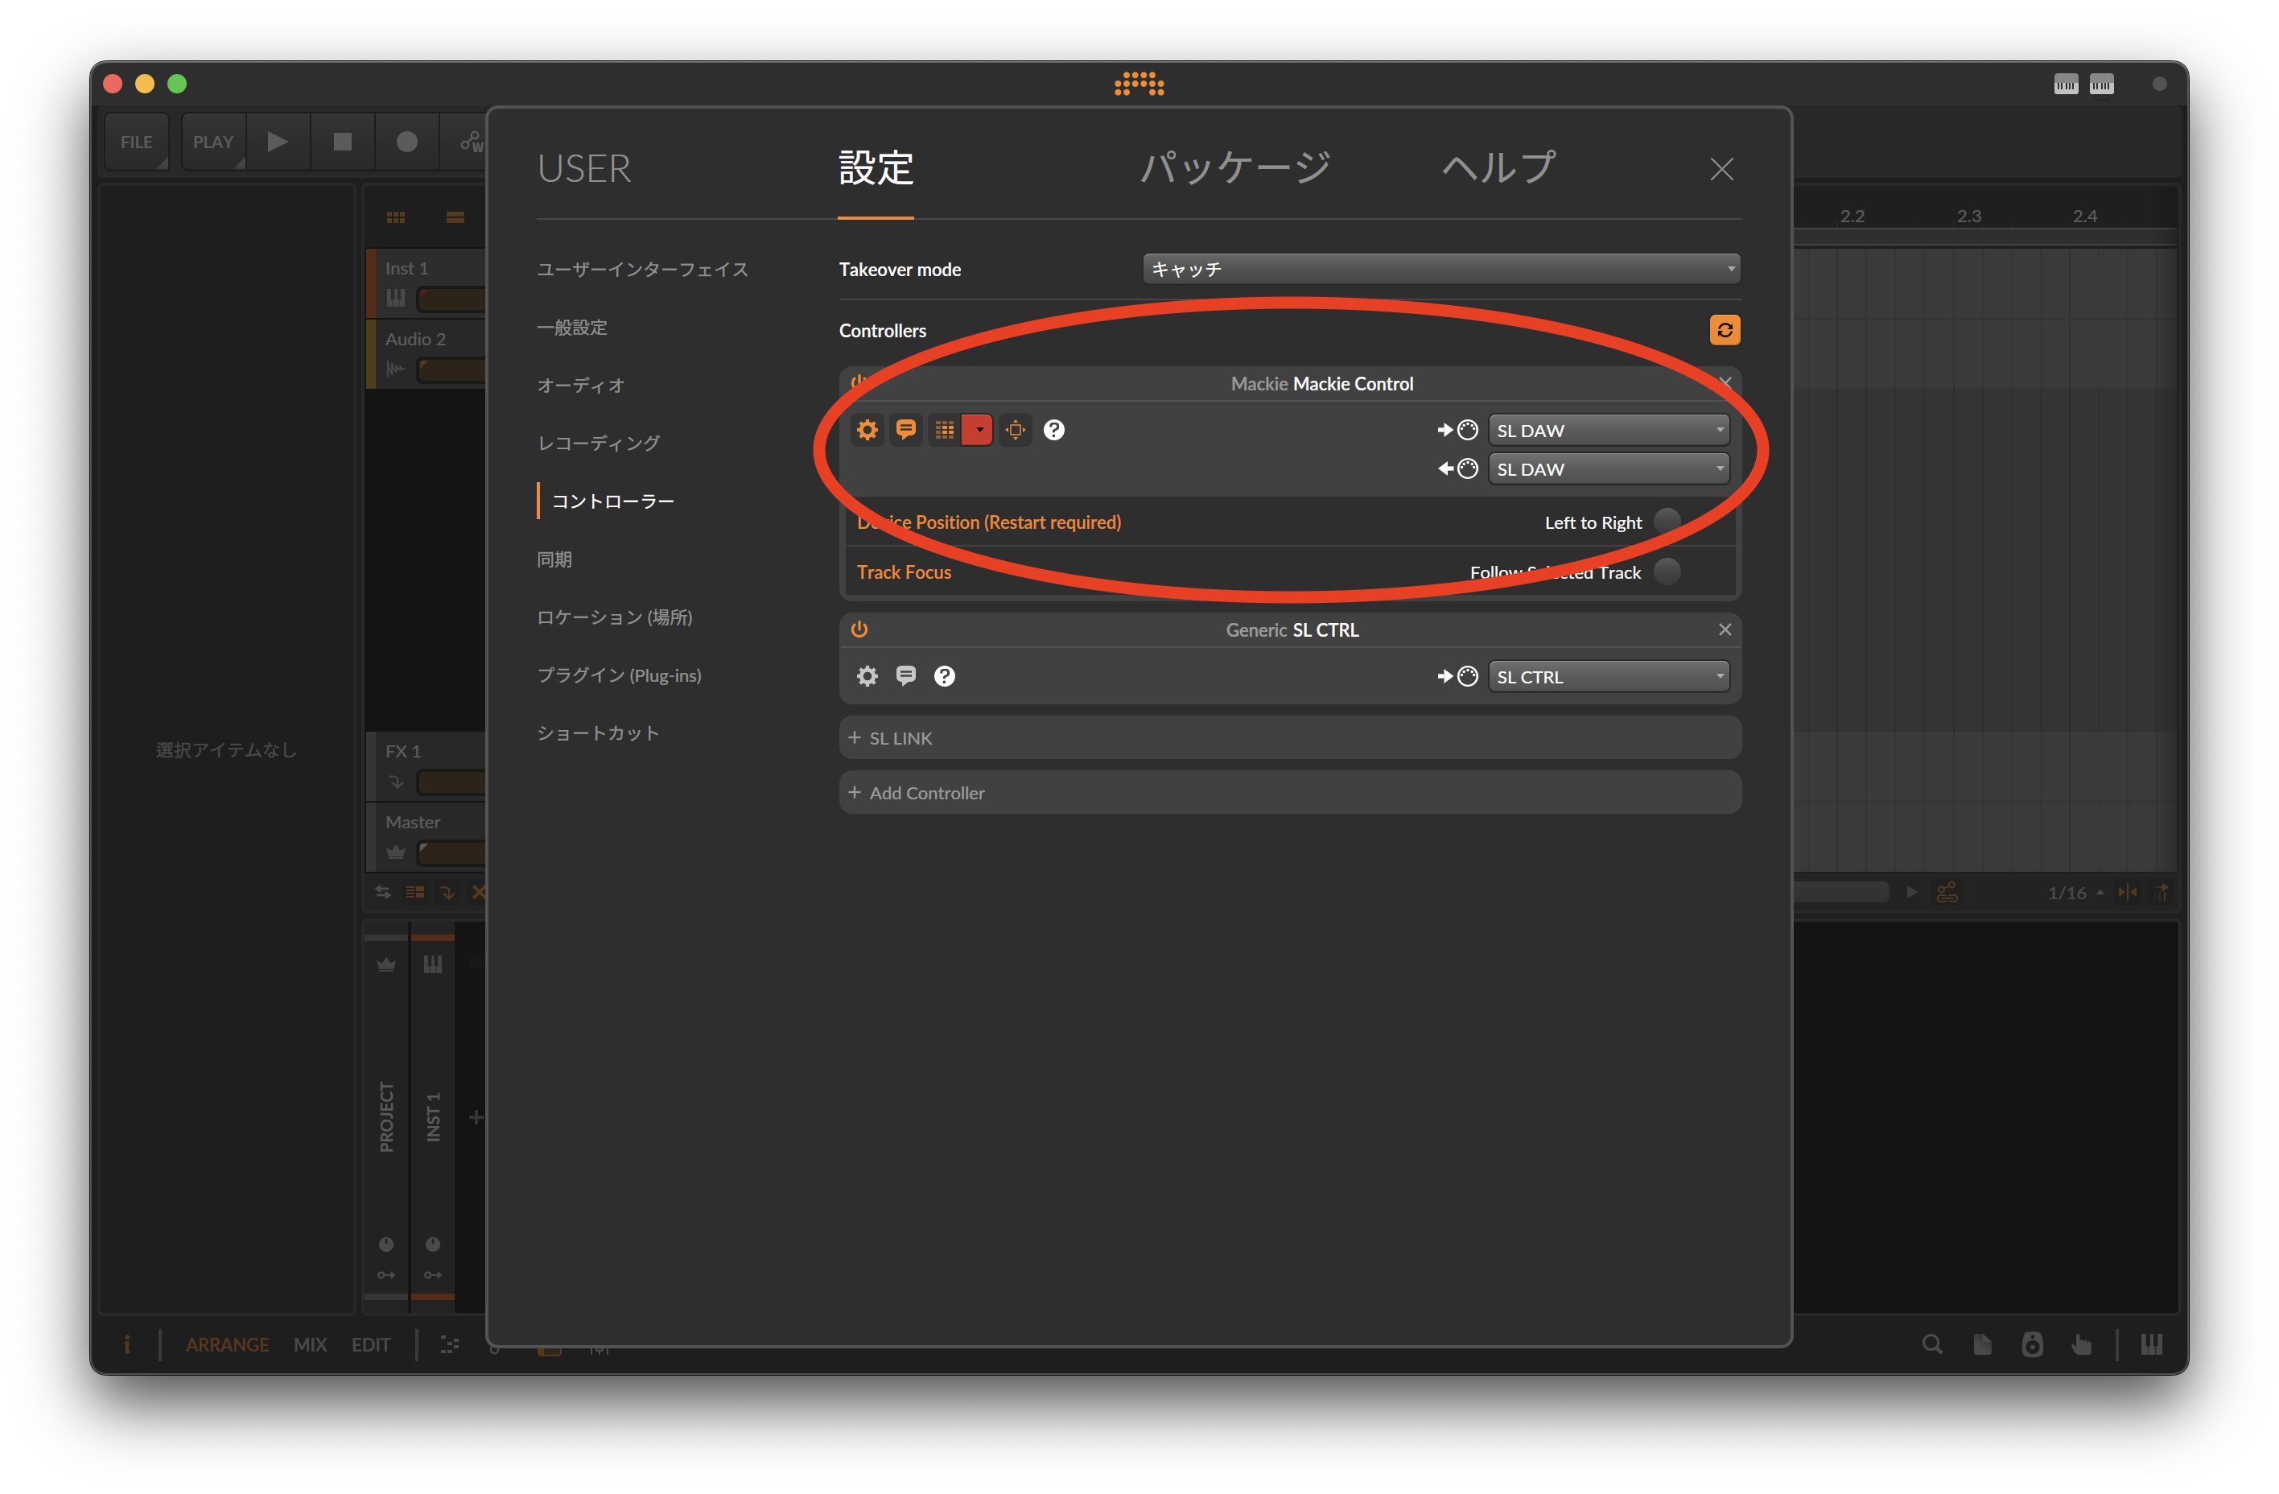Remove the Generic SL CTRL controller
The width and height of the screenshot is (2279, 1494).
pyautogui.click(x=1724, y=629)
